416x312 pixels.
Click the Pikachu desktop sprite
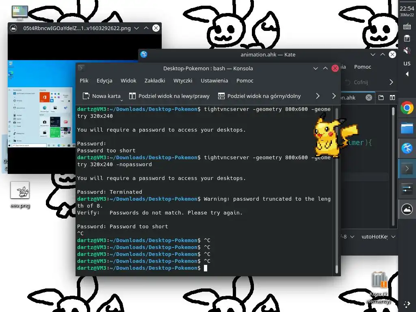click(335, 135)
